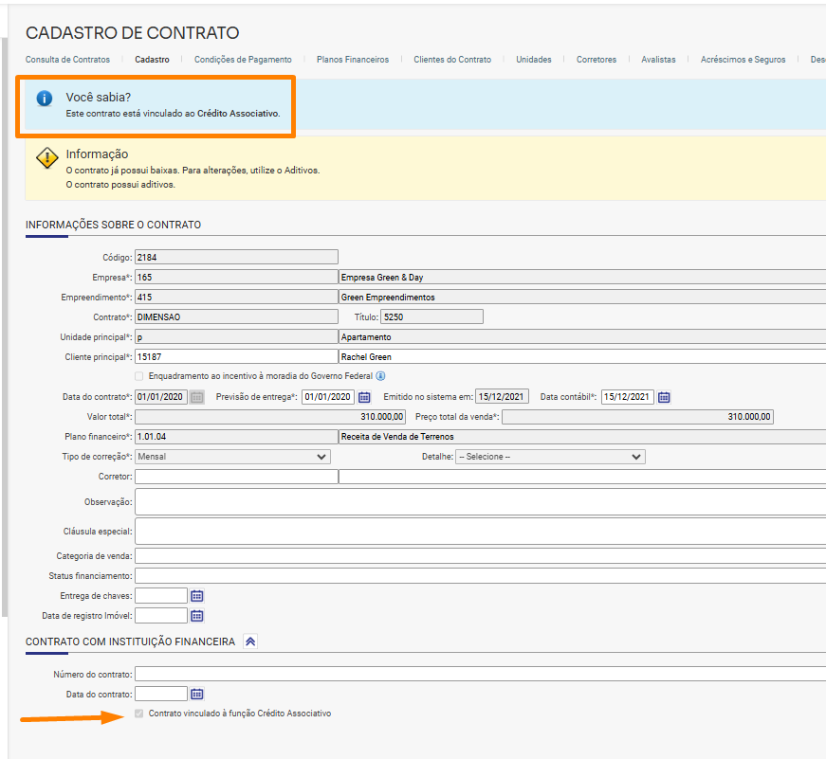Click Cliente principal code field 15187
This screenshot has height=759, width=826.
(x=236, y=356)
